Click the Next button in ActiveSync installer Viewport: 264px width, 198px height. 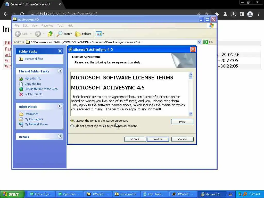click(x=158, y=139)
